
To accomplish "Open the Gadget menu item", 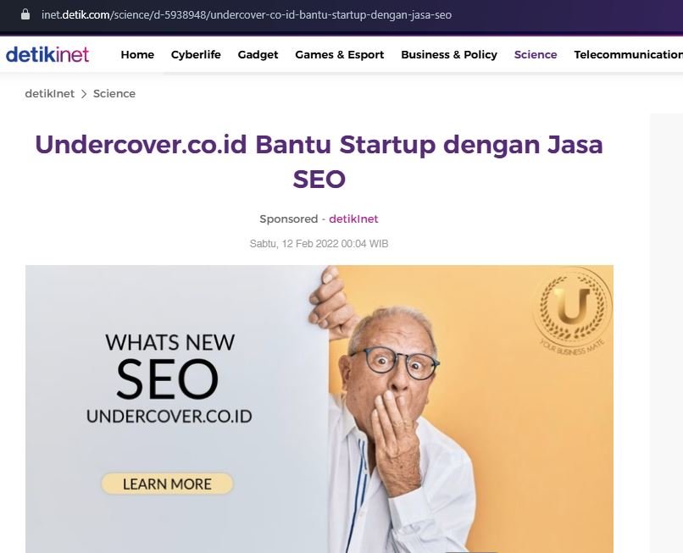I will point(258,55).
